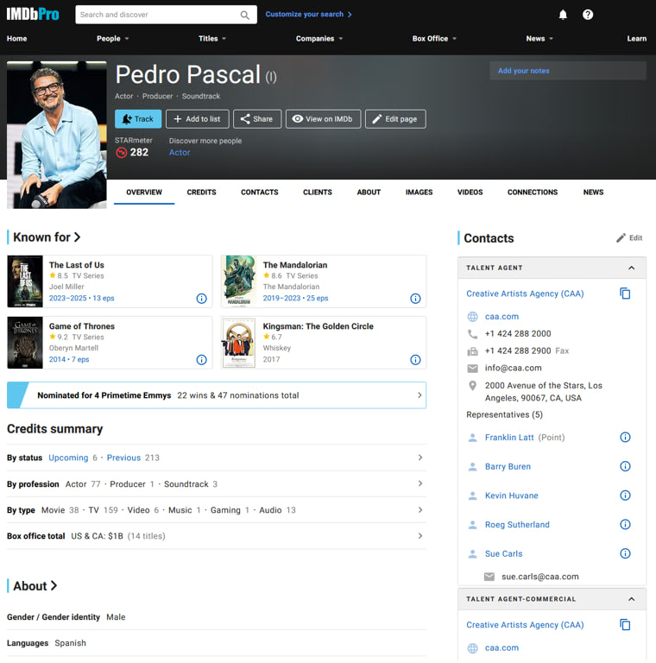Click the pencil Edit icon in Contacts
Screen dimensions: 656x663
[621, 238]
